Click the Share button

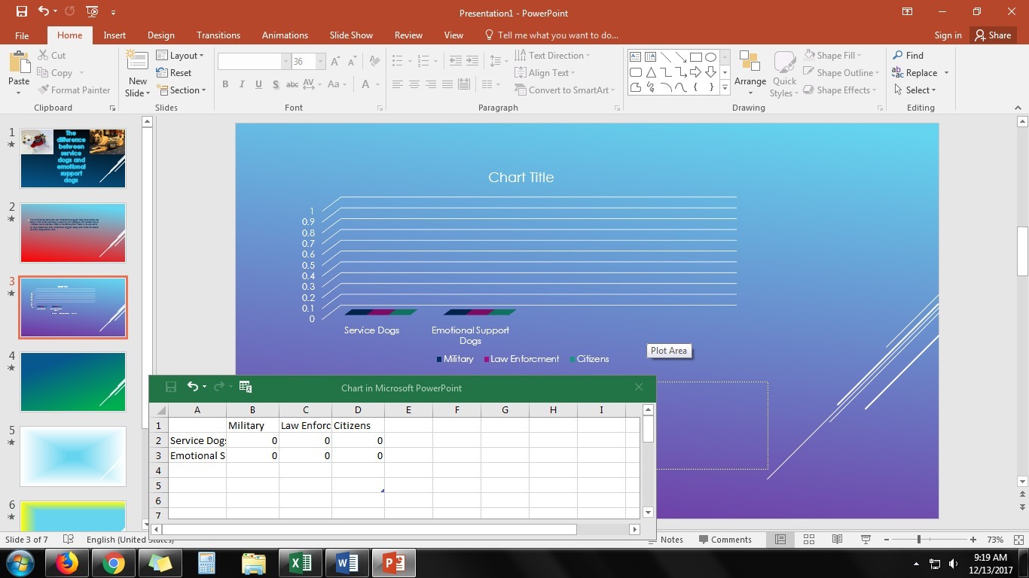click(x=992, y=35)
